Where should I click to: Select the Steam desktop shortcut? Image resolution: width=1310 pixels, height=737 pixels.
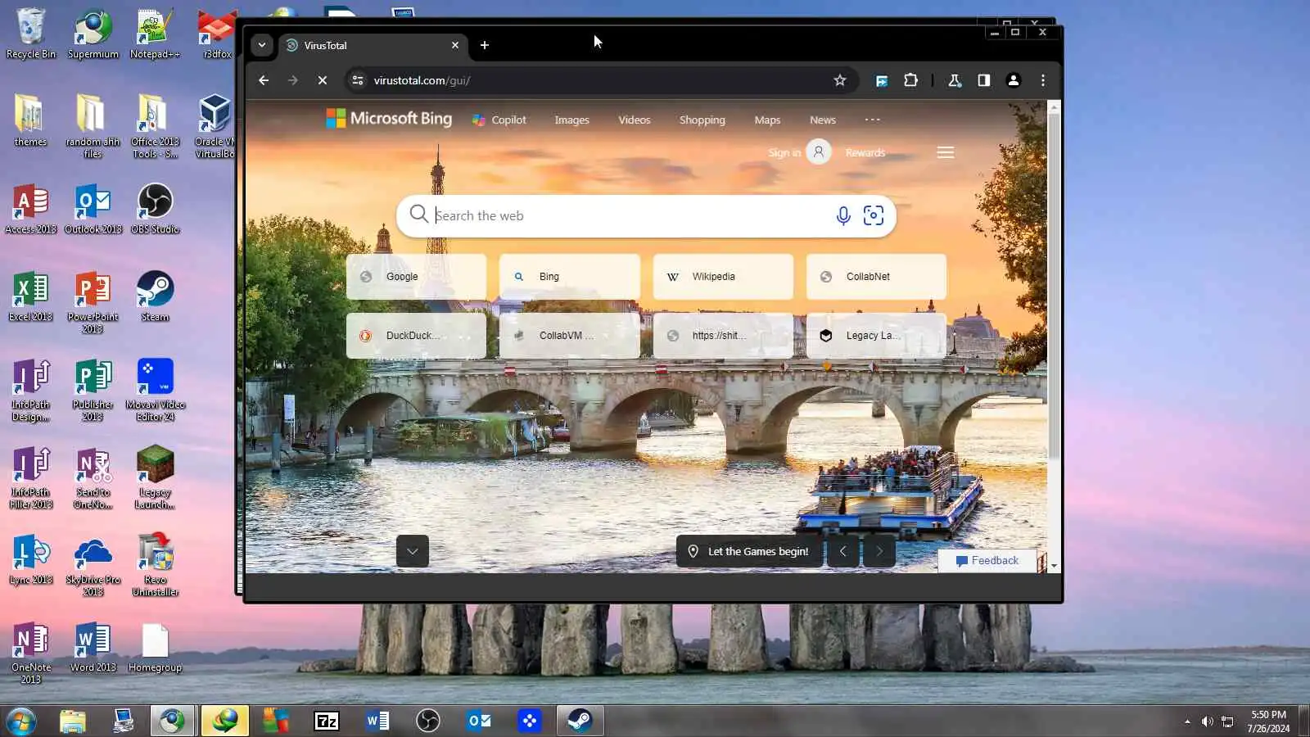(155, 296)
